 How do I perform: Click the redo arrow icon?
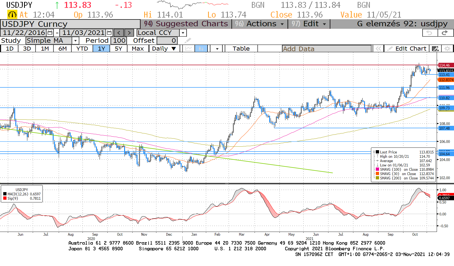click(x=445, y=33)
